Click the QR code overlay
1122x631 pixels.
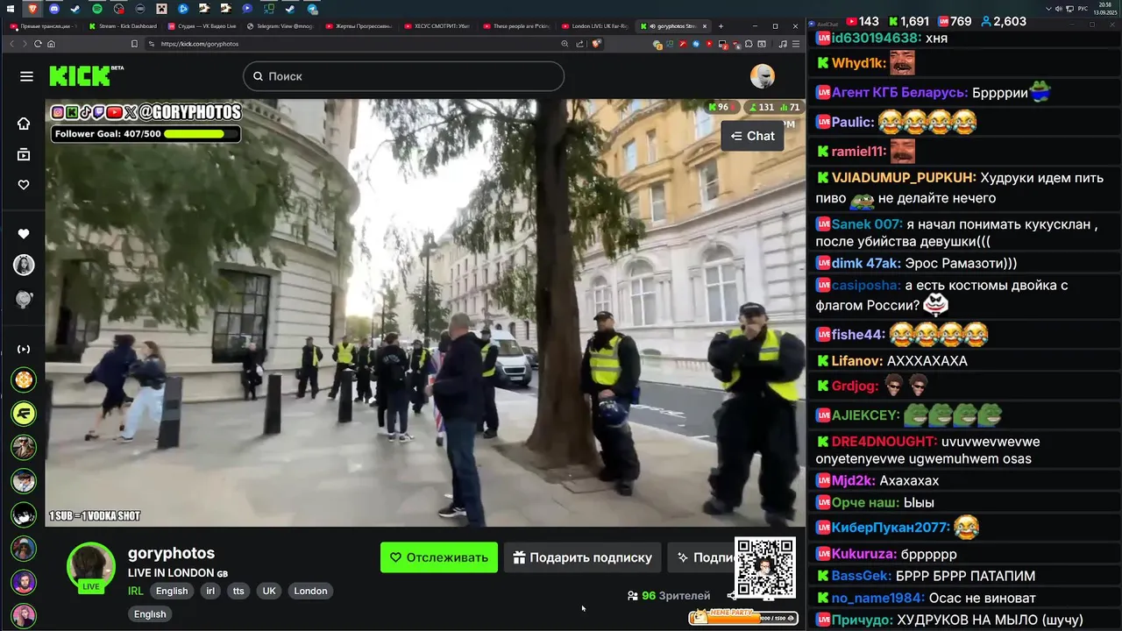coord(765,568)
